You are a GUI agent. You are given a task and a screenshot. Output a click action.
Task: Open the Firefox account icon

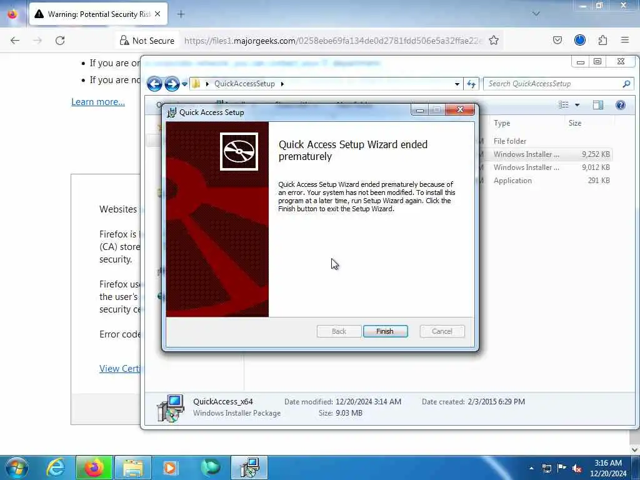[x=580, y=40]
